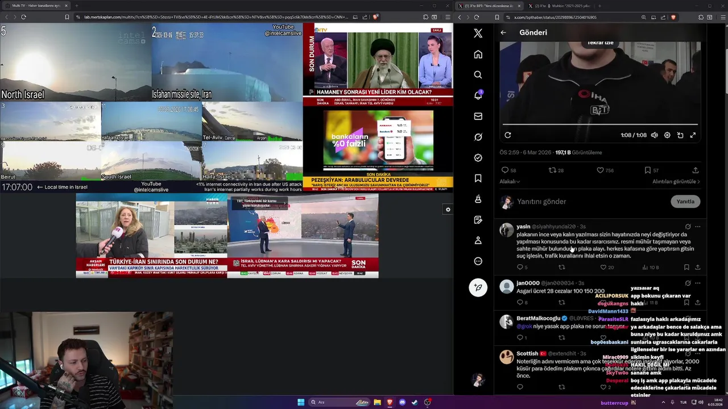Switch TUR keyboard language indicator
728x409 pixels.
click(683, 402)
